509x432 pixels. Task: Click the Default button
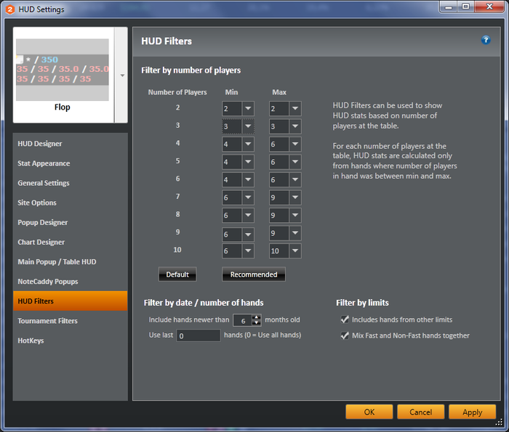point(177,274)
